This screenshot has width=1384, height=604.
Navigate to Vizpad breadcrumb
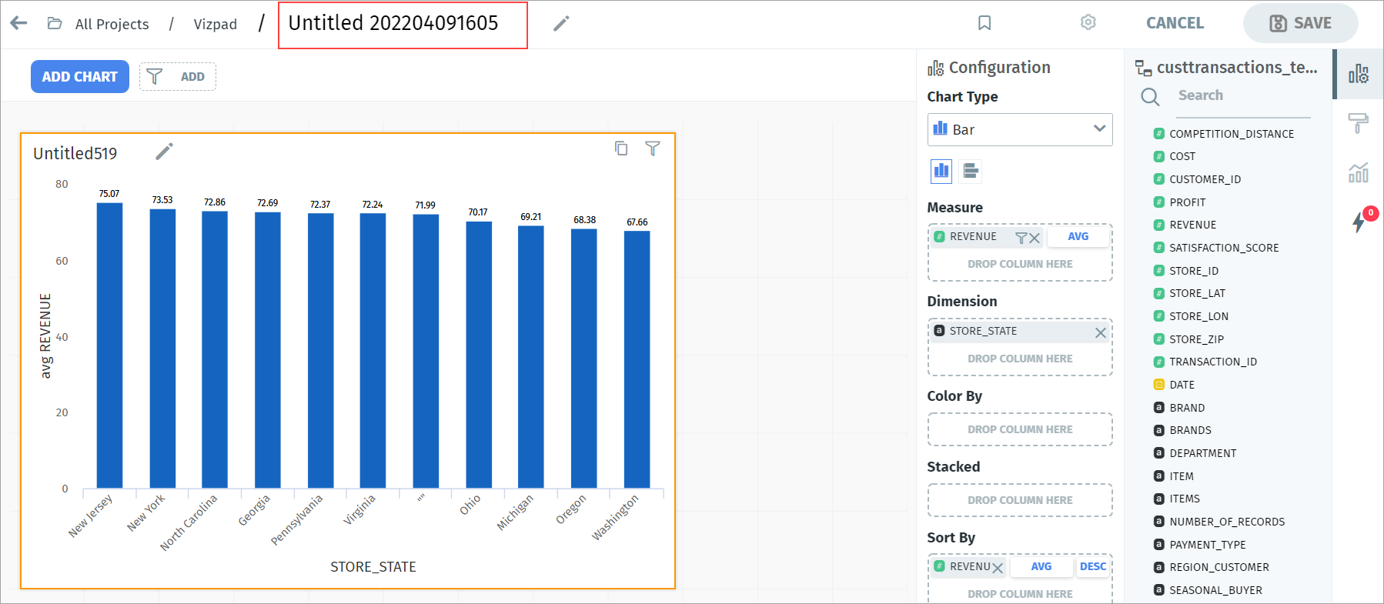(x=215, y=24)
